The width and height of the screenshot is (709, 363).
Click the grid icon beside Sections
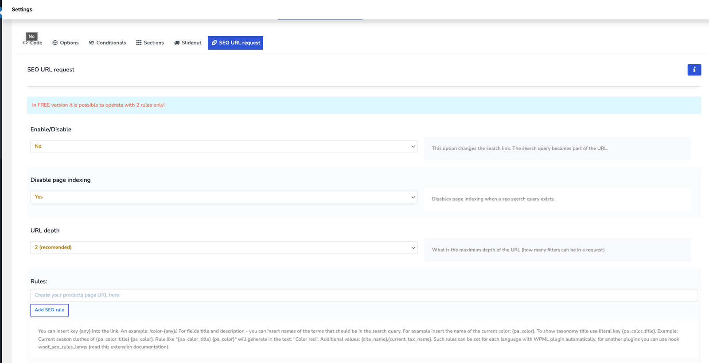click(139, 43)
